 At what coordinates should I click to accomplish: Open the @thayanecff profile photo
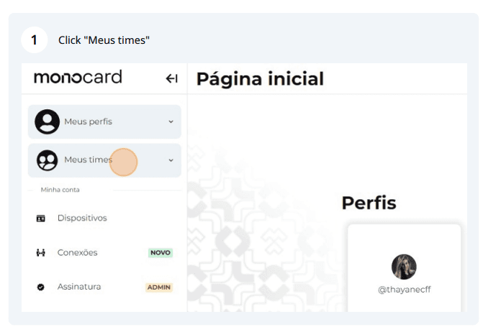404,267
